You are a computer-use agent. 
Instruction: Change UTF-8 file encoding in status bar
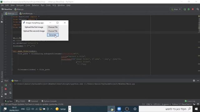point(157,104)
